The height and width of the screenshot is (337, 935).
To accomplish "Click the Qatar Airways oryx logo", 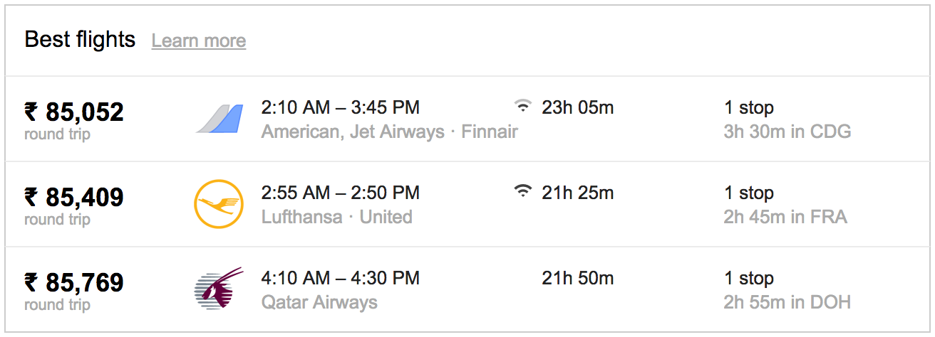I will point(219,289).
